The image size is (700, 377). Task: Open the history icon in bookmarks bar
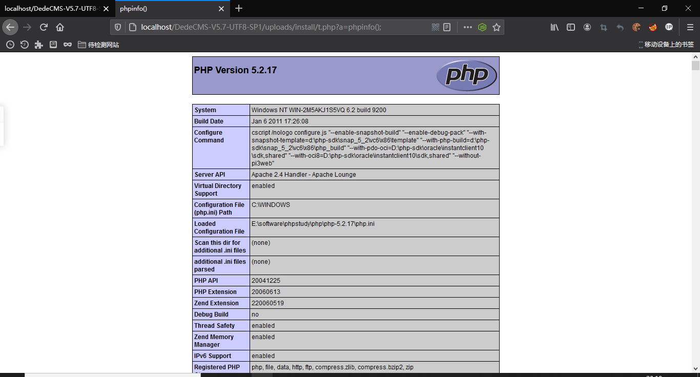pos(24,45)
